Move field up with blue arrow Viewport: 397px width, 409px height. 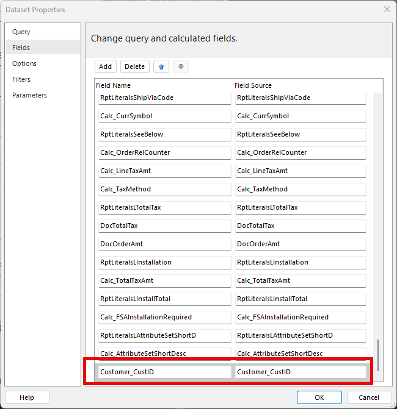(161, 67)
